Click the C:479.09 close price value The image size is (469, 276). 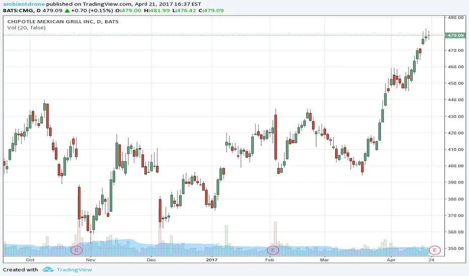click(x=211, y=11)
